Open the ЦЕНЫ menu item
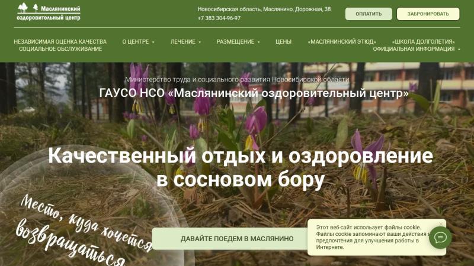474x266 pixels. pyautogui.click(x=283, y=41)
